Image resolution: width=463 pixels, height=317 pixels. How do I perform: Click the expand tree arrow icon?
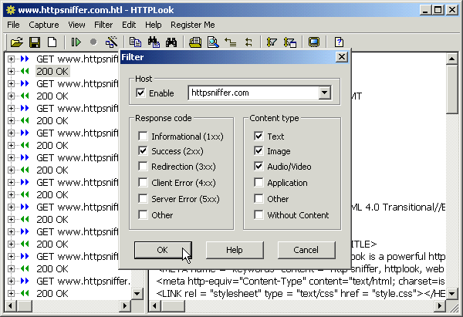click(x=231, y=42)
